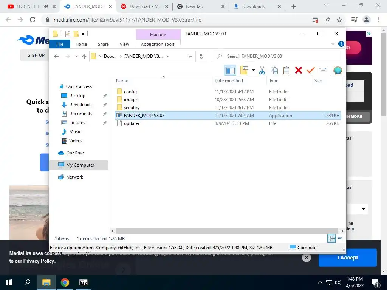Viewport: 387px width, 290px height.
Task: Select the config folder
Action: [x=130, y=92]
